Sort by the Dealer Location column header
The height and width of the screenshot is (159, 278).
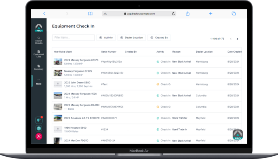tap(204, 52)
